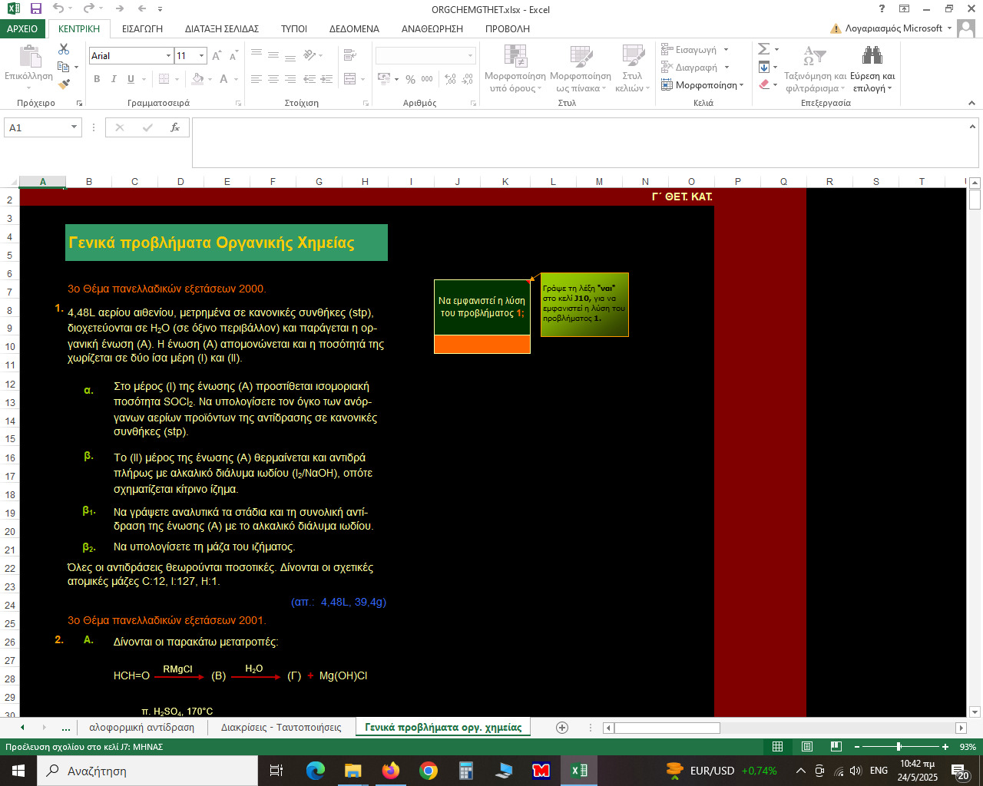This screenshot has width=983, height=786.
Task: Open Find & Select binoculars icon
Action: (872, 55)
